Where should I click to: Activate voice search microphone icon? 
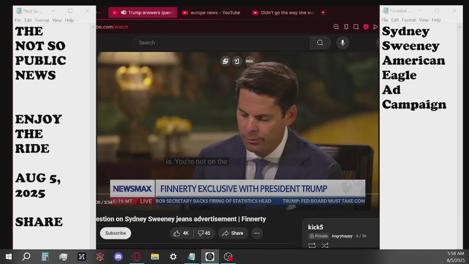pos(343,43)
